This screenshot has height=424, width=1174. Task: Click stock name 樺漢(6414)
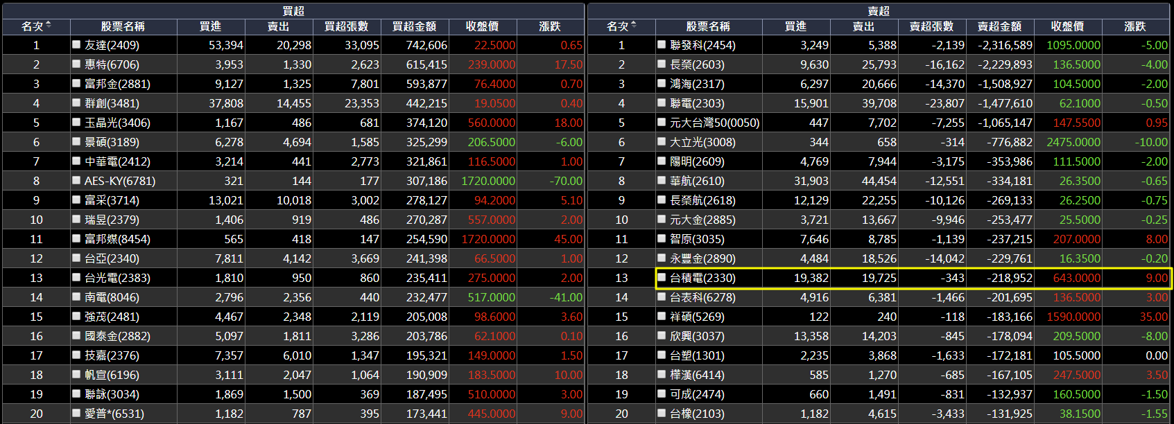697,375
